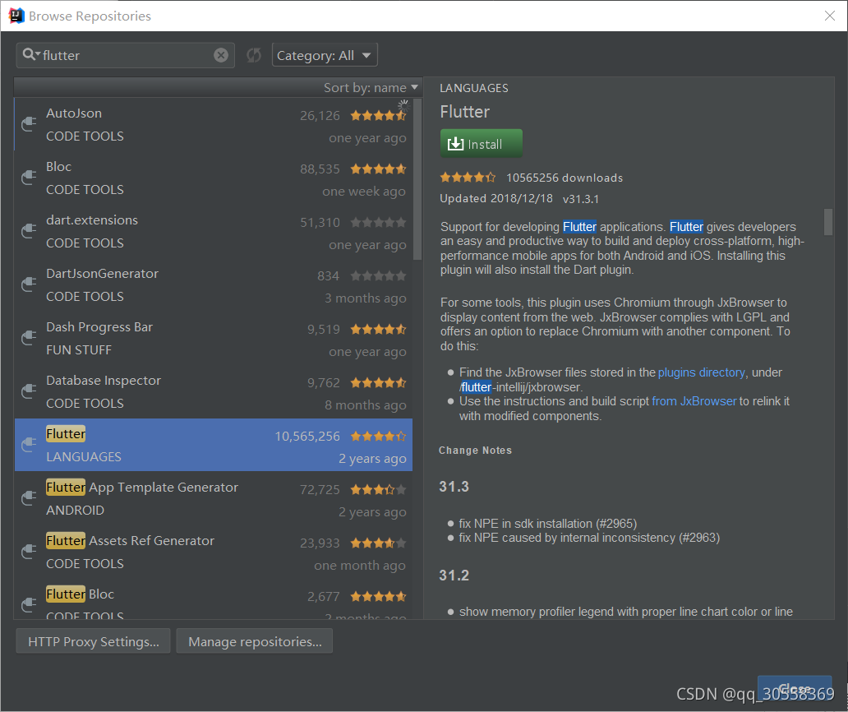Click plug icon next to DartJsonGenerator
Viewport: 848px width, 712px height.
tap(28, 284)
